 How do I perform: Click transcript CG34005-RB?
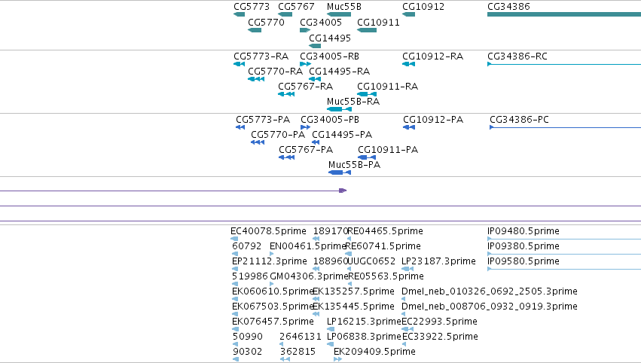click(329, 56)
